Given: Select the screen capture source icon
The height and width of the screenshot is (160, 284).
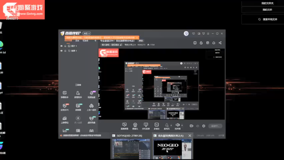Looking at the screenshot, I should coord(124,126).
